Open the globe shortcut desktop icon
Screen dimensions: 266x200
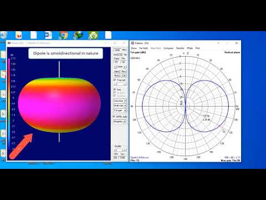[78, 35]
